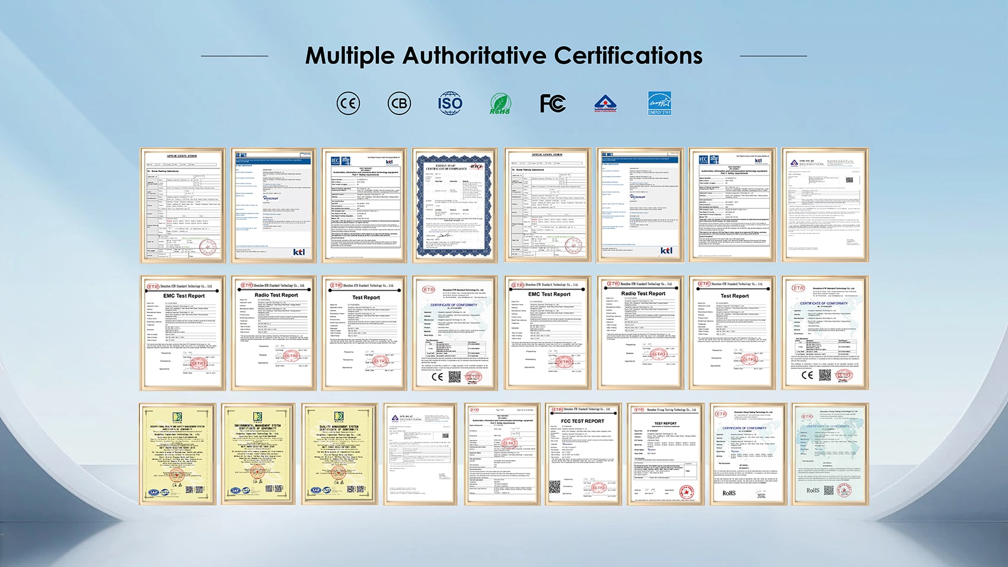Open the Energy Star Certificate of Compliance thumbnail
This screenshot has height=567, width=1008.
[x=455, y=205]
